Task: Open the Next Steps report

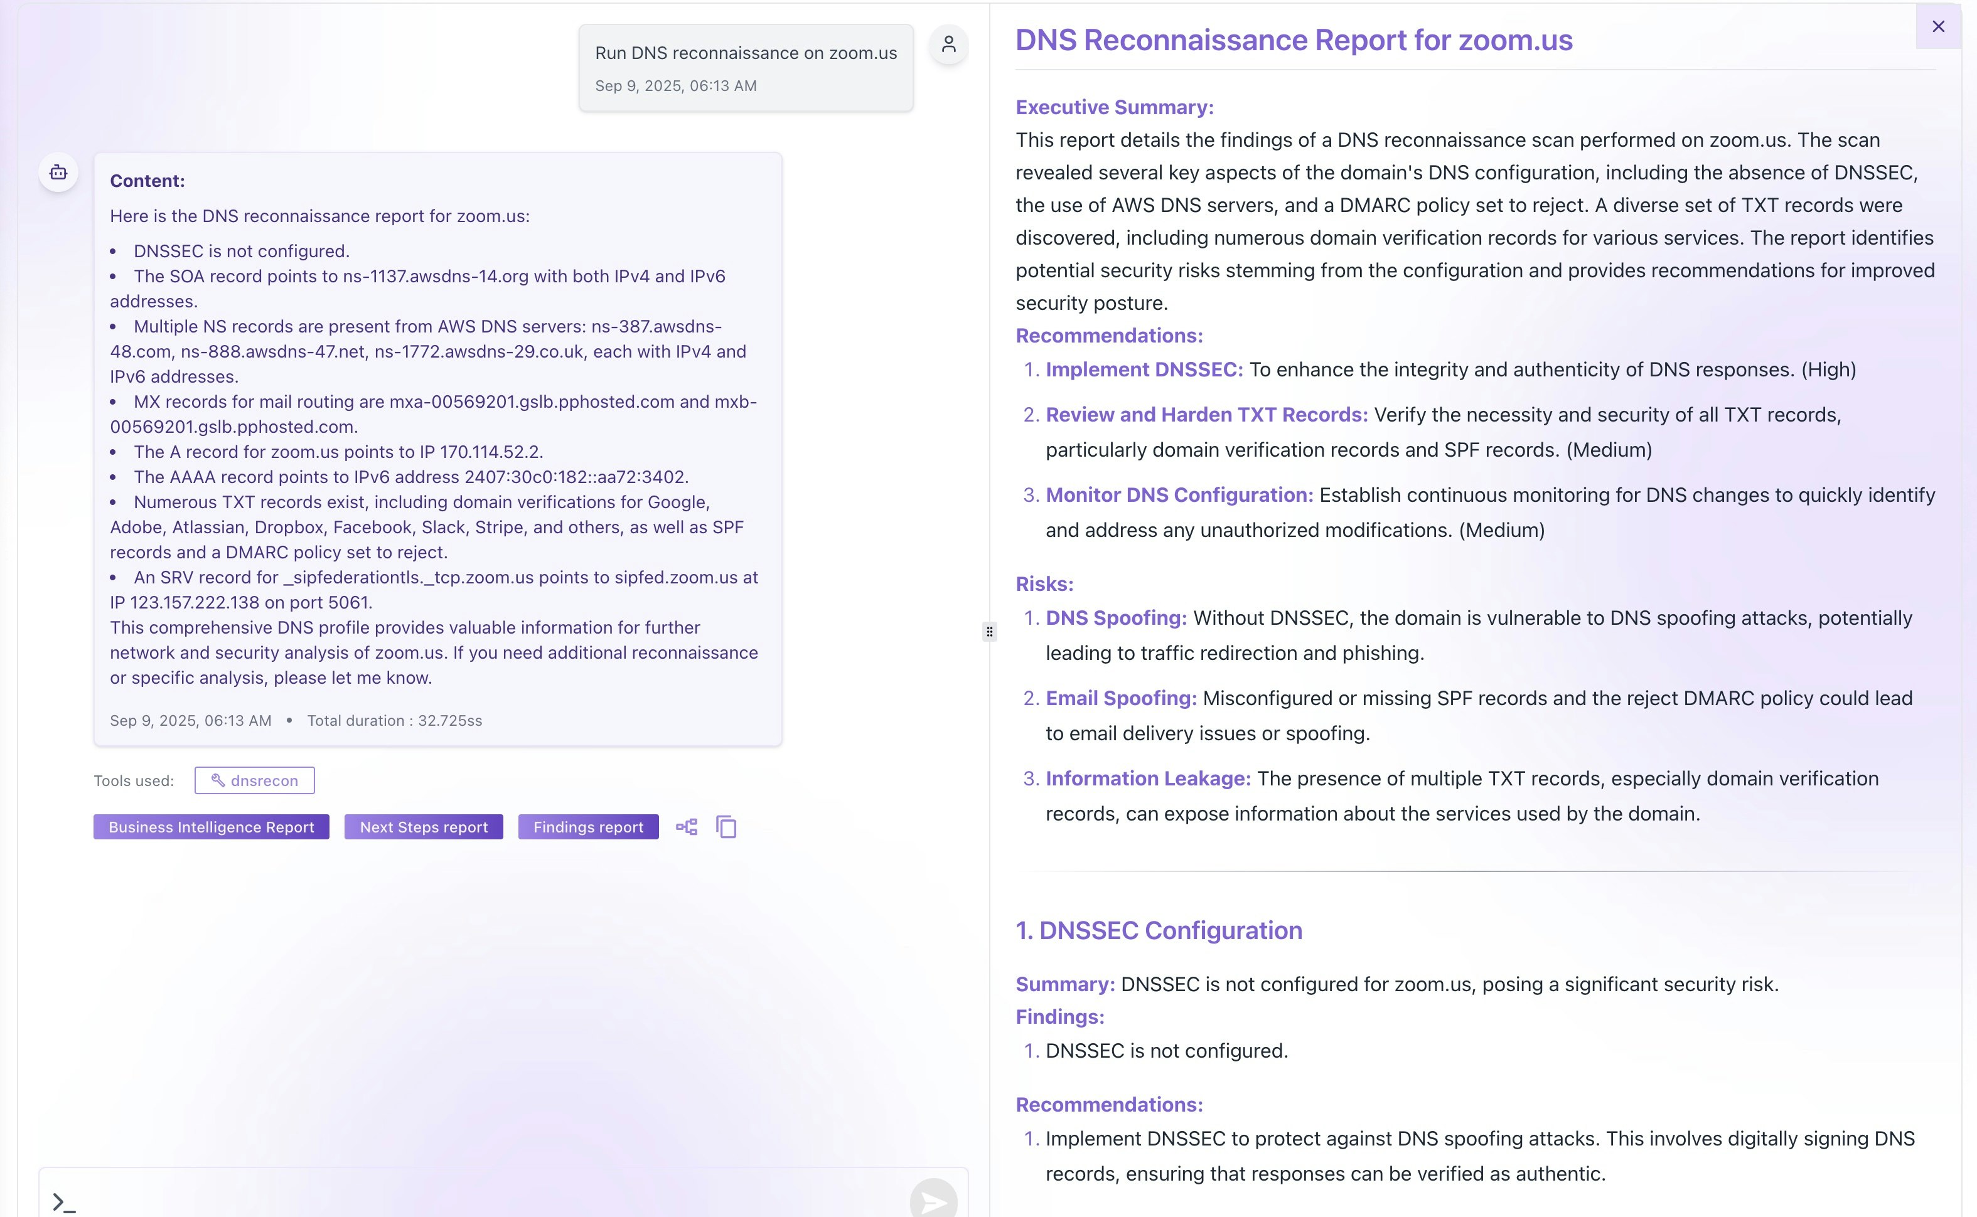Action: (x=424, y=827)
